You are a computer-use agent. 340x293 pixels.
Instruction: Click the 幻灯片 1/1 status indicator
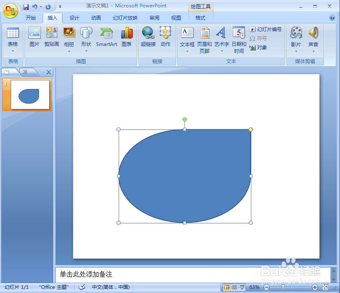click(17, 287)
